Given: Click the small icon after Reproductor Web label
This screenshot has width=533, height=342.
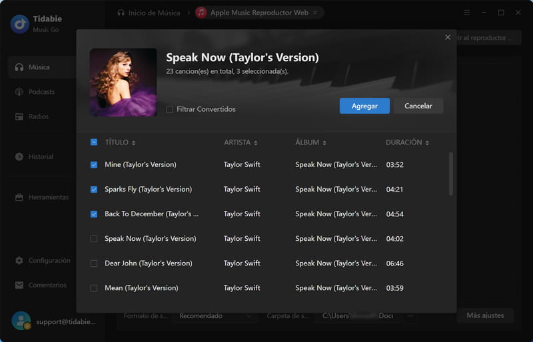Looking at the screenshot, I should (x=315, y=13).
